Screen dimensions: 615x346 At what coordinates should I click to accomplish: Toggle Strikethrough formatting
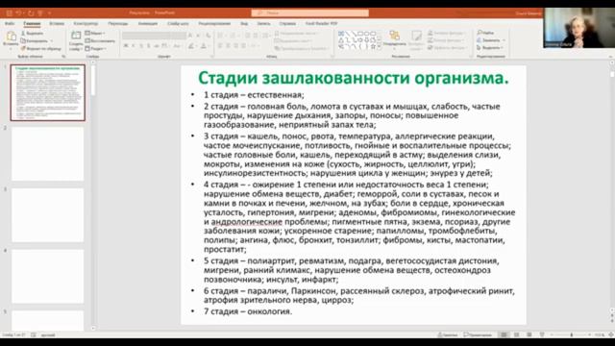156,46
